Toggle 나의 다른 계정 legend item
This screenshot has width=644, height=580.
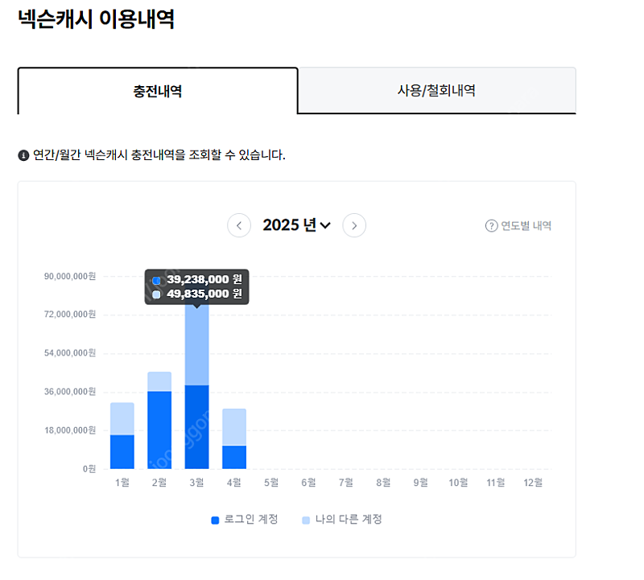(342, 519)
